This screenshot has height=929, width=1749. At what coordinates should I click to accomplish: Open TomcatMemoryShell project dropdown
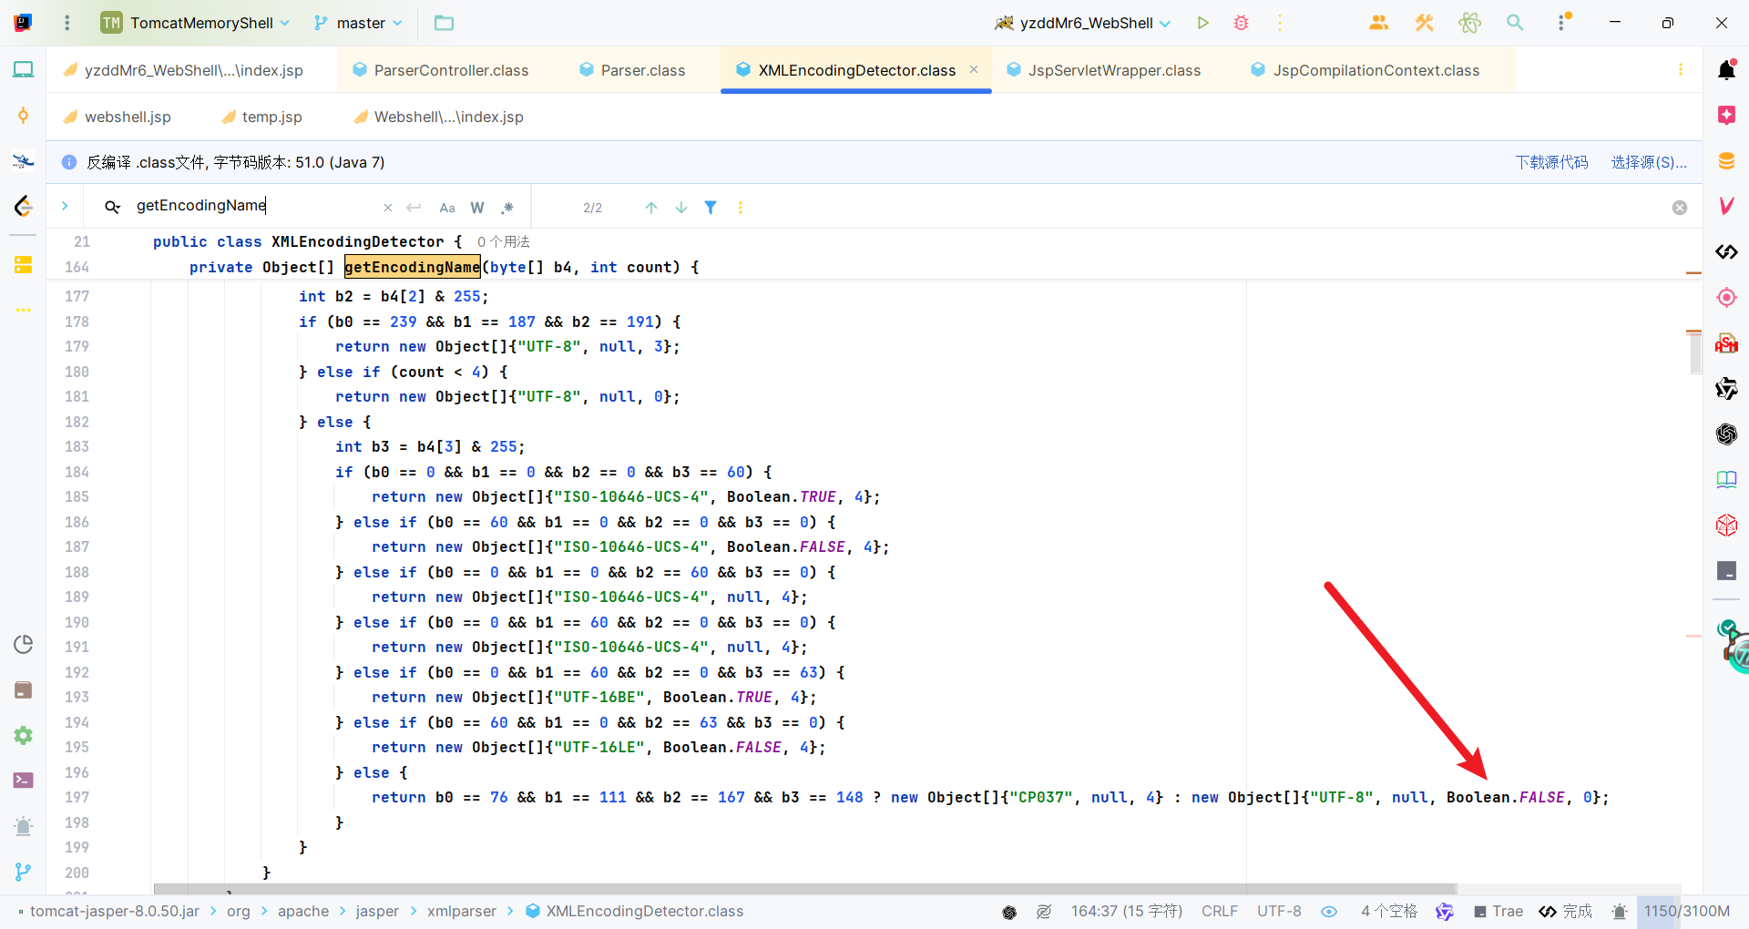click(196, 23)
